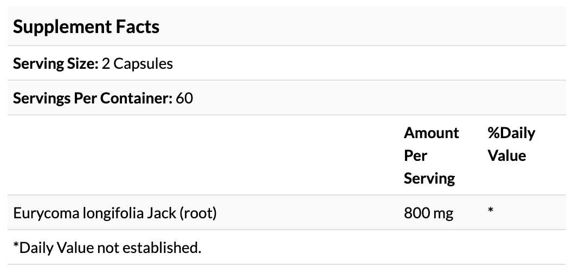Click the Supplement Facts heading
This screenshot has width=579, height=273.
[86, 27]
